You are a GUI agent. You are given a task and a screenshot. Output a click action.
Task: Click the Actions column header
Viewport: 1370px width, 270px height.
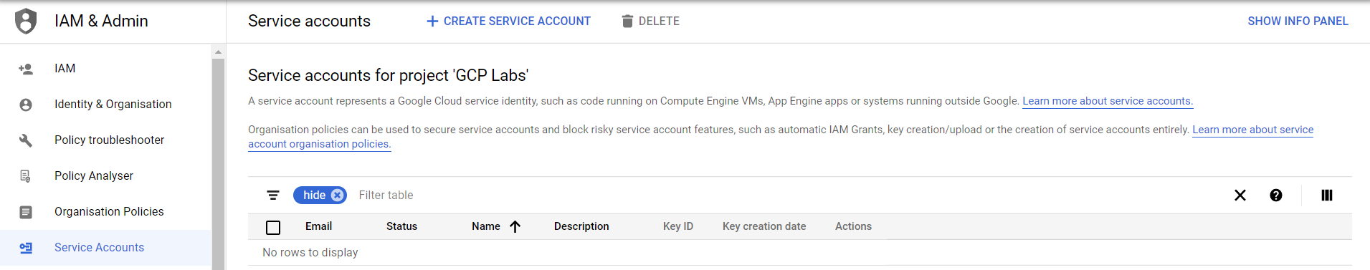[853, 226]
